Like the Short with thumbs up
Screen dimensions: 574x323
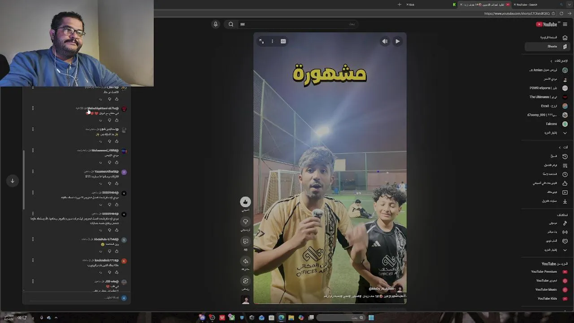click(245, 202)
